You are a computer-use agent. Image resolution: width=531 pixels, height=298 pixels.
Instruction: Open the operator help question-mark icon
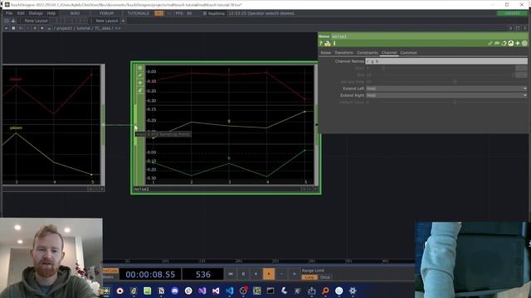click(321, 43)
